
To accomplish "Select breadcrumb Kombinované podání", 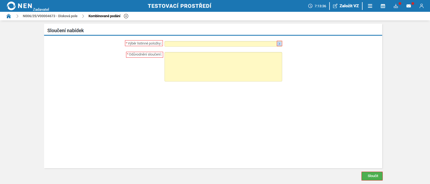I will point(104,16).
